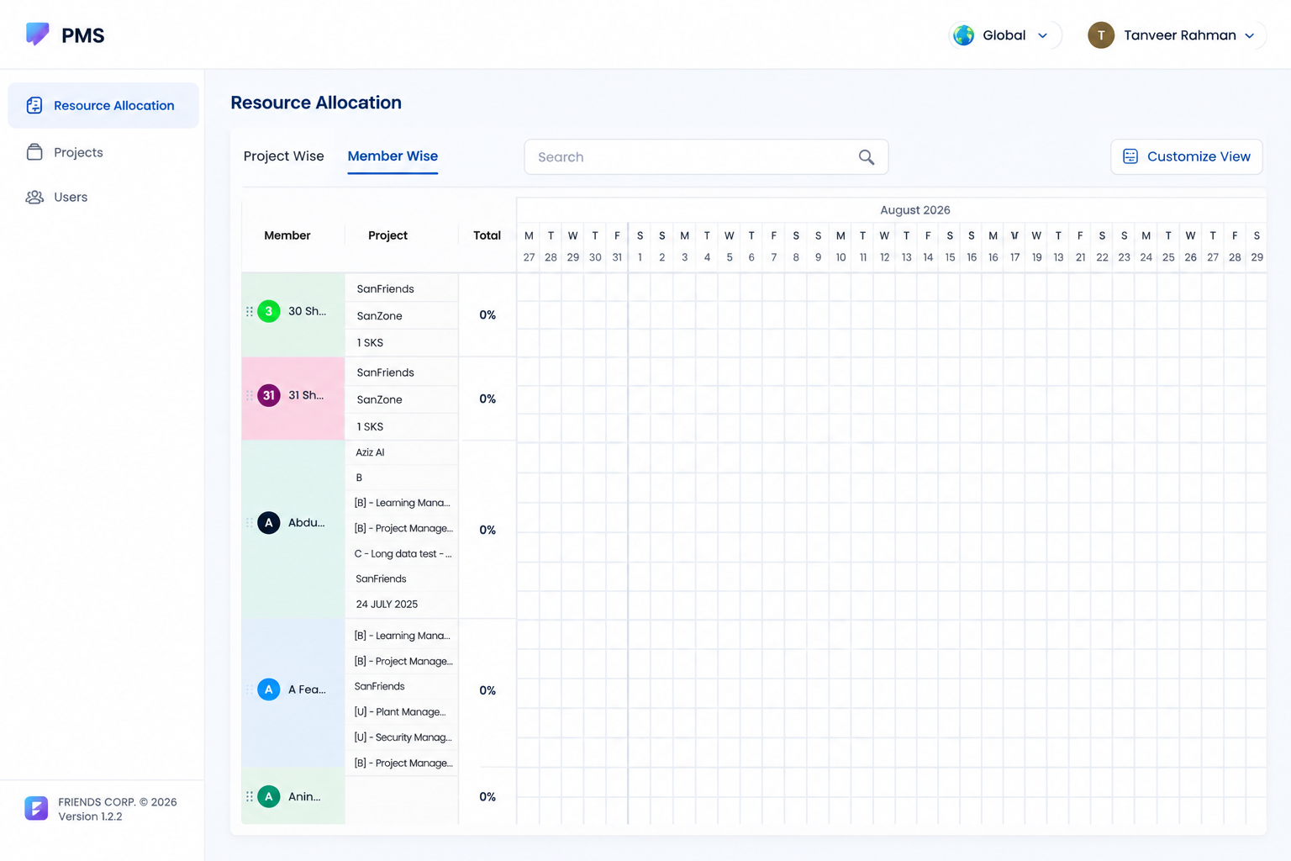Click the Anin... green avatar
The width and height of the screenshot is (1291, 861).
click(269, 796)
